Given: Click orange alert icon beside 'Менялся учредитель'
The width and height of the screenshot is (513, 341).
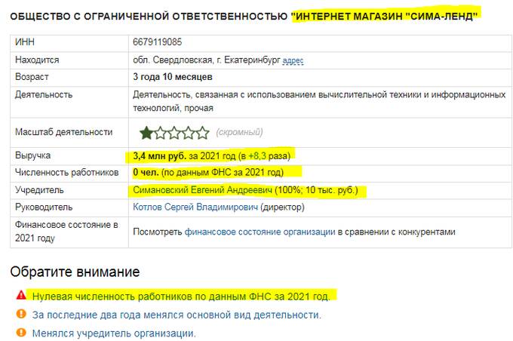Looking at the screenshot, I should [21, 333].
